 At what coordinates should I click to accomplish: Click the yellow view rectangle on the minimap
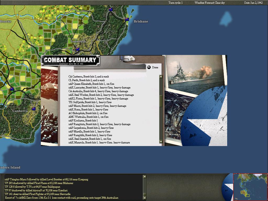coord(248,195)
